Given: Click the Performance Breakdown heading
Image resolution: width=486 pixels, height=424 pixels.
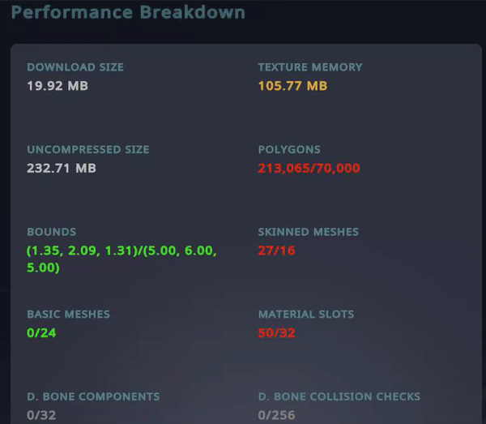Looking at the screenshot, I should click(128, 12).
